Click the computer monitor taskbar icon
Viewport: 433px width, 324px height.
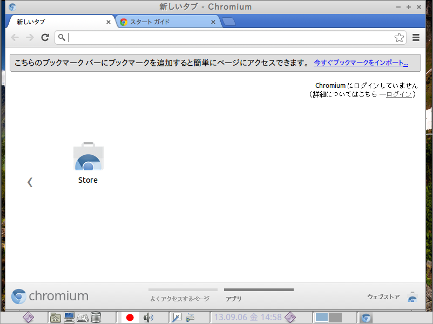click(x=69, y=318)
